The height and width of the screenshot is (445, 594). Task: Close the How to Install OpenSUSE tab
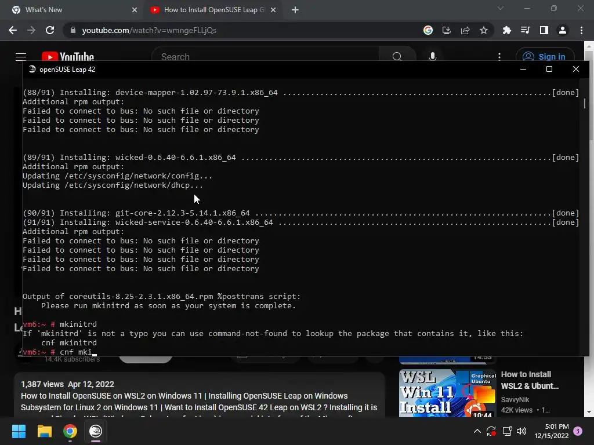point(273,10)
